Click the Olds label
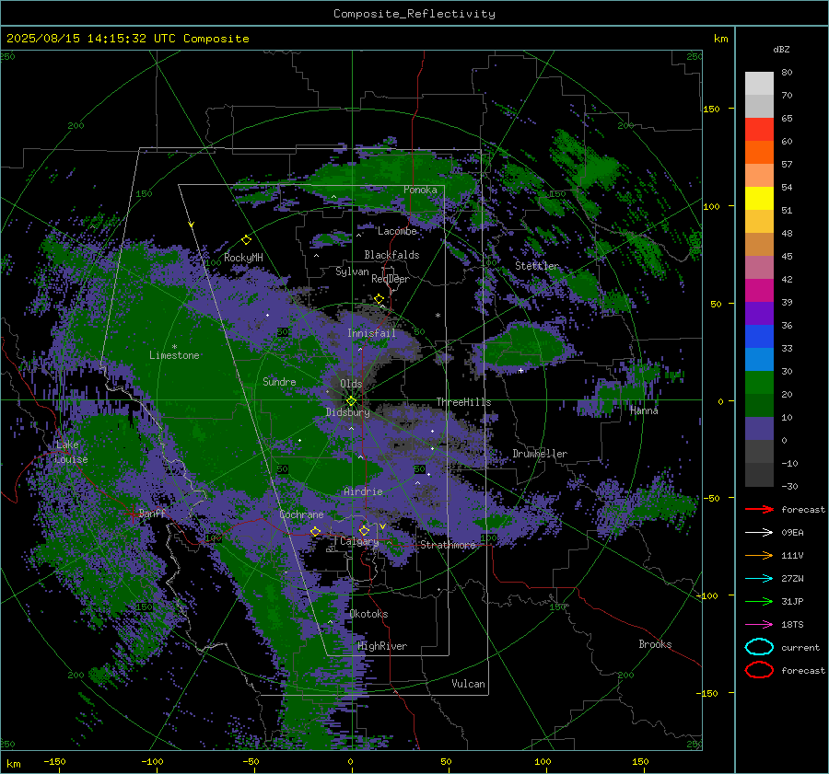The image size is (829, 774). pos(351,384)
